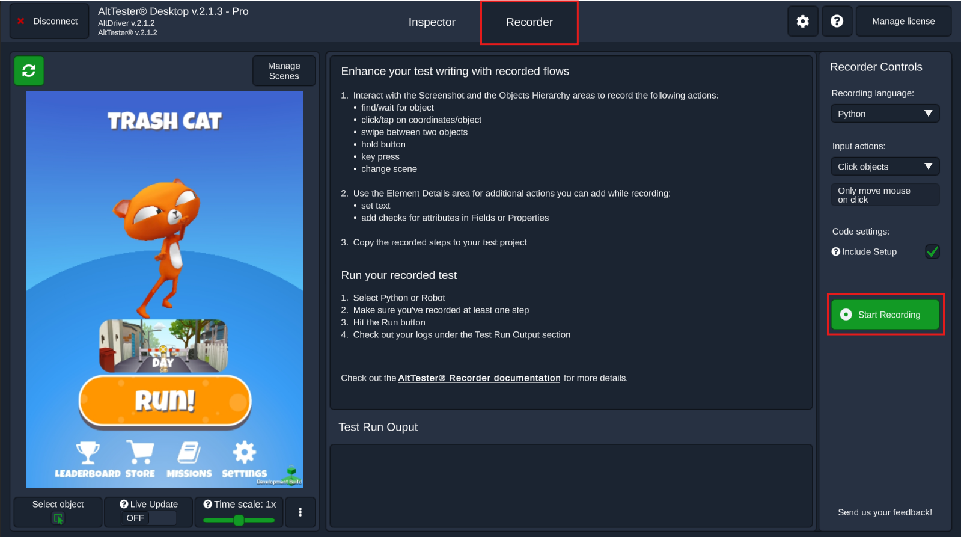Viewport: 961px width, 537px height.
Task: Tap the game Settings gear icon
Action: 245,453
